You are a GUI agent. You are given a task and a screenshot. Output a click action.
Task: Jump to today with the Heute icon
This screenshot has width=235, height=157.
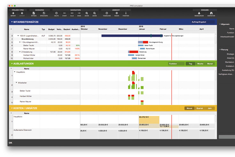(x=56, y=13)
